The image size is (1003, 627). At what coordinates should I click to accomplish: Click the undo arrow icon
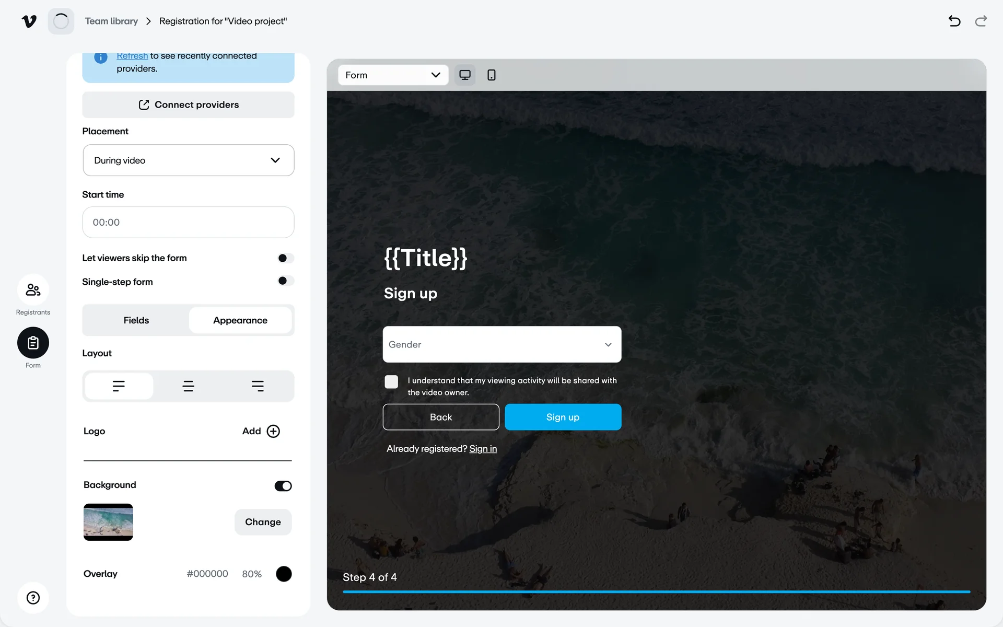(x=954, y=21)
